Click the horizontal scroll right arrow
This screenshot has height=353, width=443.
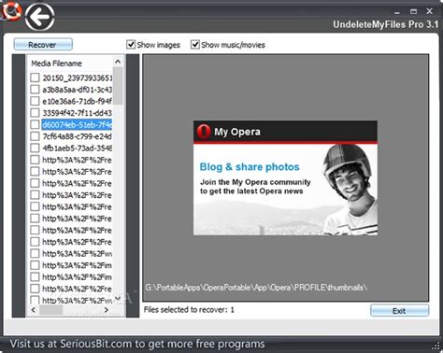point(107,310)
